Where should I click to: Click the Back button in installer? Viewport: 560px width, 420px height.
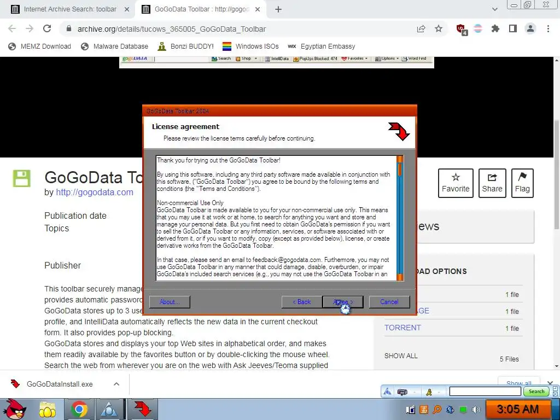[x=301, y=302]
